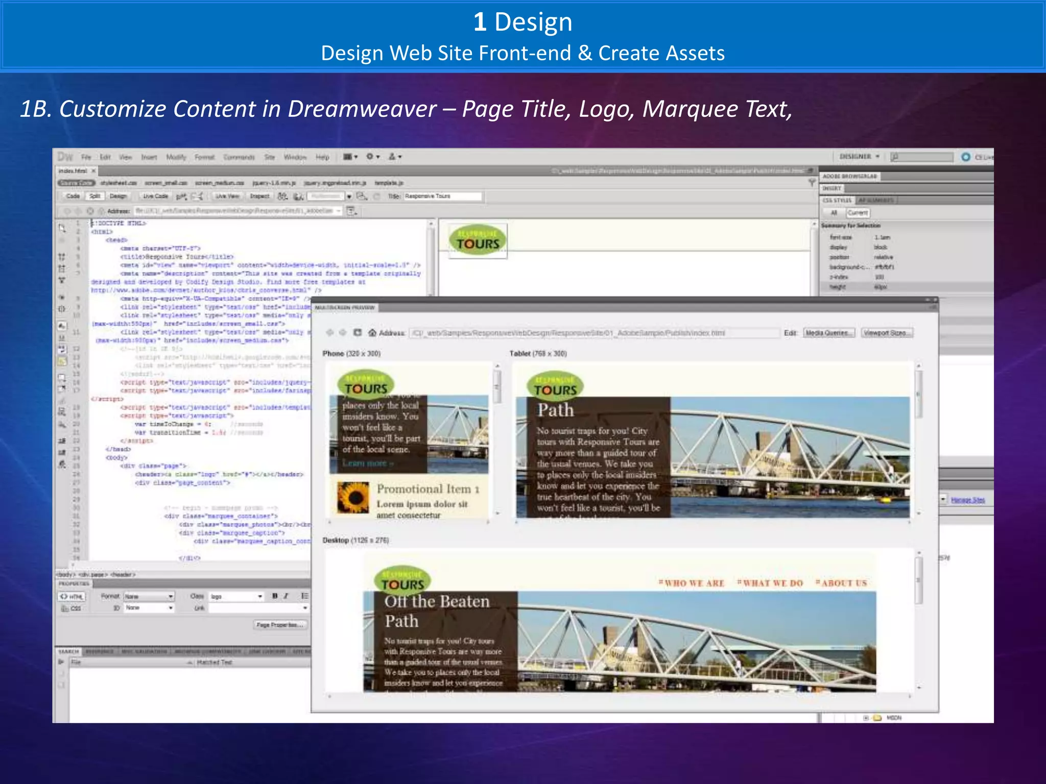Click the home icon in Multiscreen Preview
This screenshot has width=1046, height=784.
(372, 333)
